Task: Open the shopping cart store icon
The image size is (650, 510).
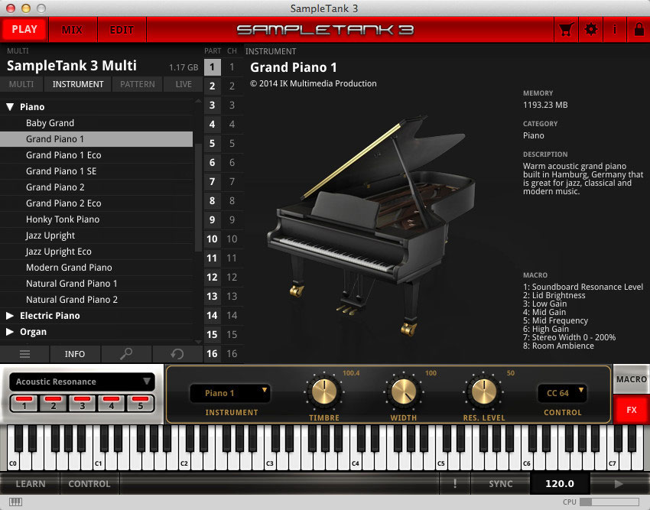Action: (566, 30)
